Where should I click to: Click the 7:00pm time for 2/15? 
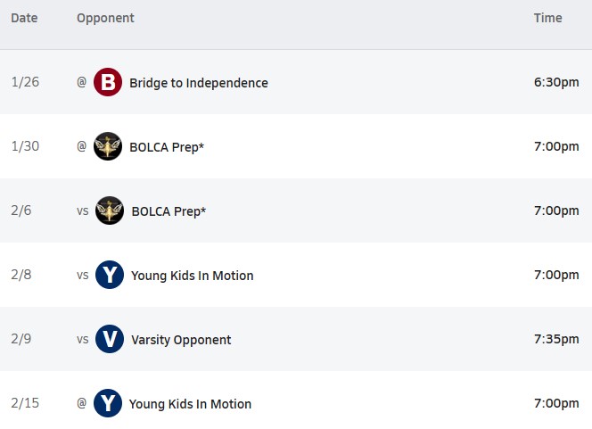pos(556,404)
